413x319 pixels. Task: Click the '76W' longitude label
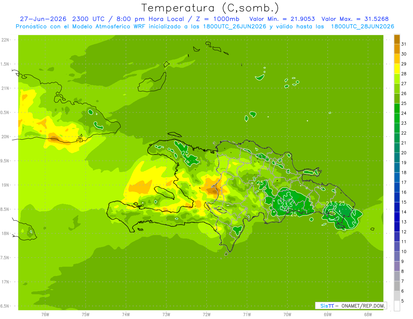[45, 314]
